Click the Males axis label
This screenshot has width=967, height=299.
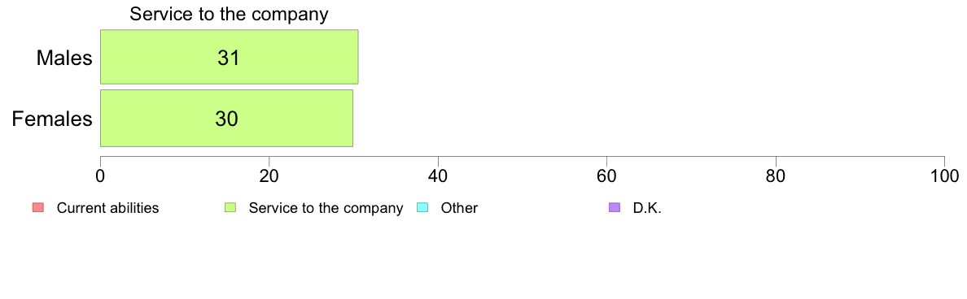coord(64,58)
